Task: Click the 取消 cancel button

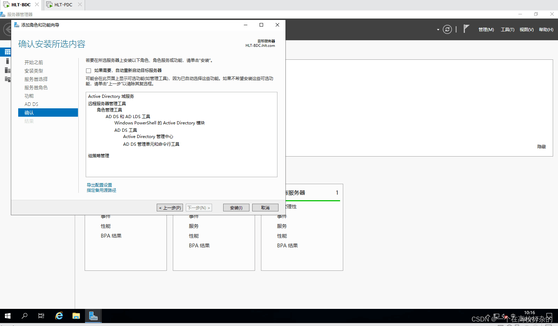Action: click(265, 208)
